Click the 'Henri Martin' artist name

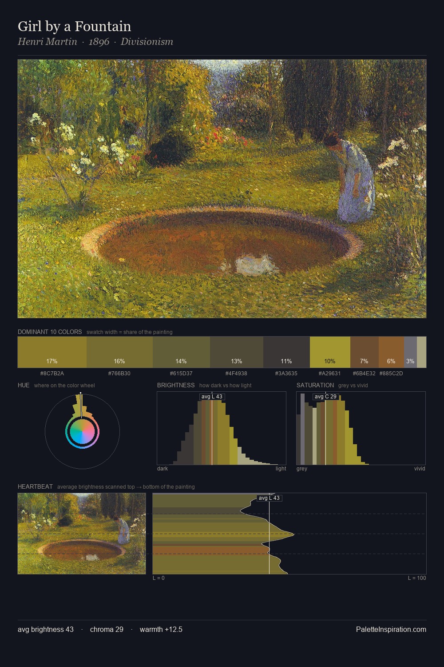(48, 42)
